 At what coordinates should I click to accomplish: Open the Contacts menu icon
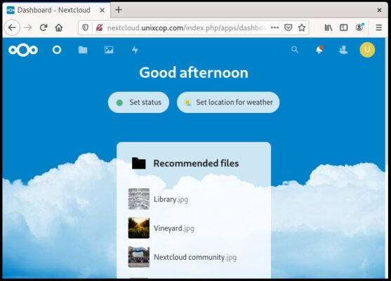[343, 50]
